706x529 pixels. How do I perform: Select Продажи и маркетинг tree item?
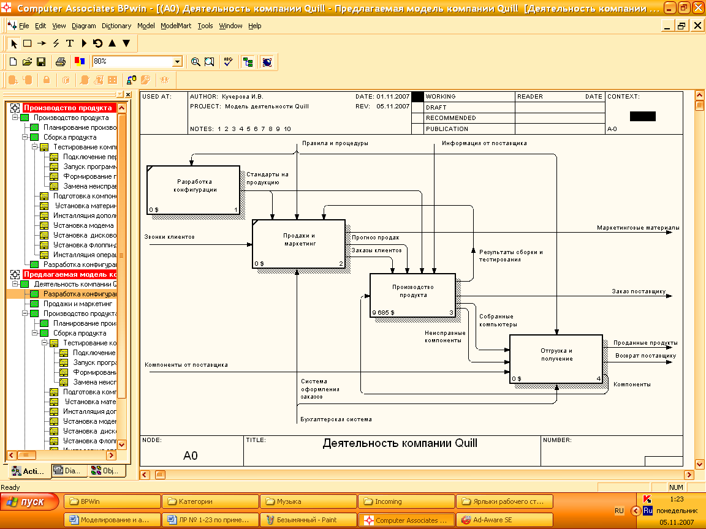coord(77,304)
